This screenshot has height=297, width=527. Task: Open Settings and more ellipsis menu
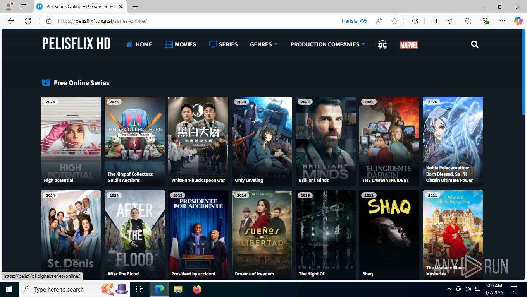tap(502, 21)
